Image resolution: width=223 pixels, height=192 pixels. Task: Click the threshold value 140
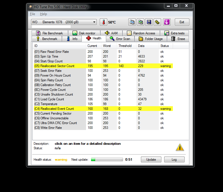coord(121,66)
